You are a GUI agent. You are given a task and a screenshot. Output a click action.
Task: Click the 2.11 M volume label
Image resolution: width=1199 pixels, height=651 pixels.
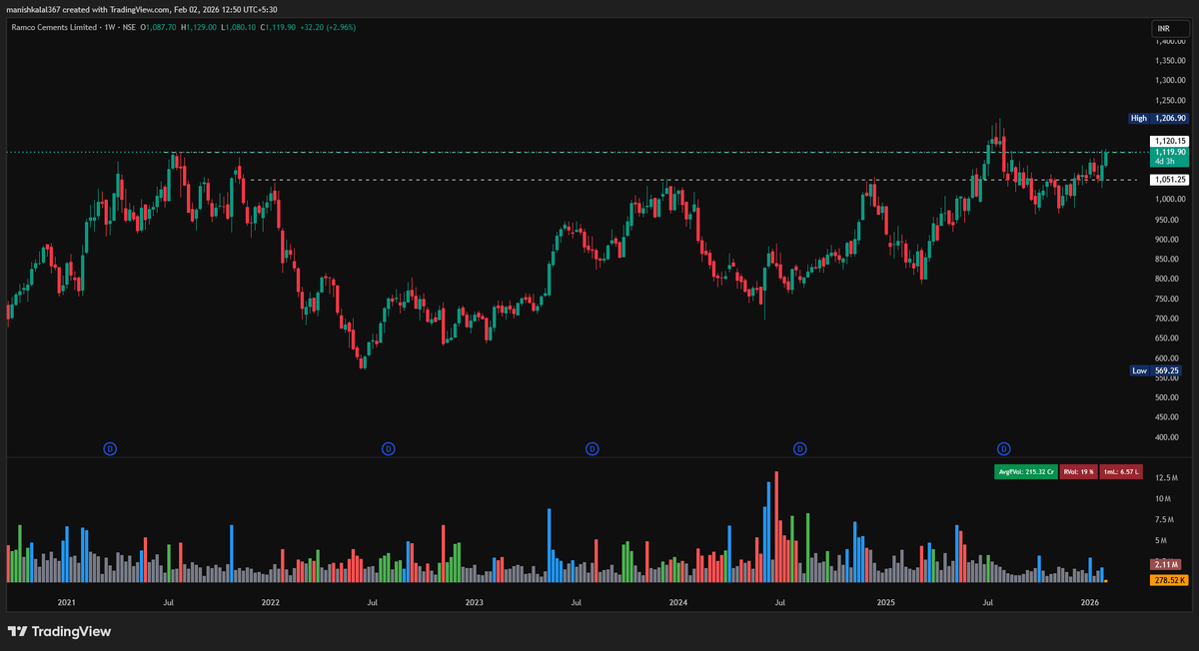1167,563
